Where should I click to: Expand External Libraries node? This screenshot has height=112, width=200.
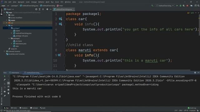coord(4,51)
